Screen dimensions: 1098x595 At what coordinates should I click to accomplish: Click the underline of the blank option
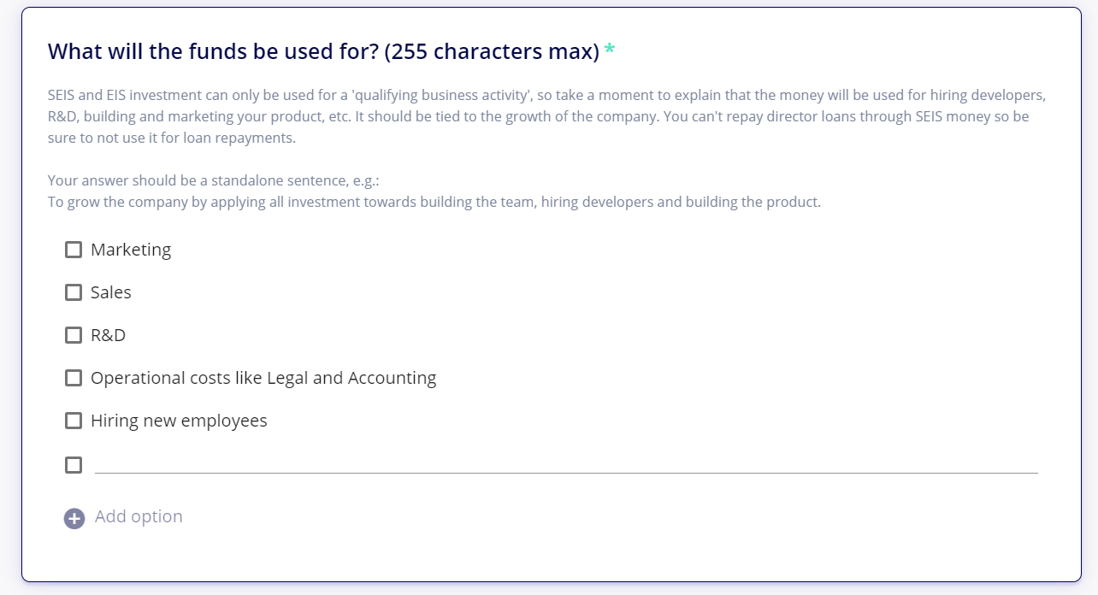(566, 473)
